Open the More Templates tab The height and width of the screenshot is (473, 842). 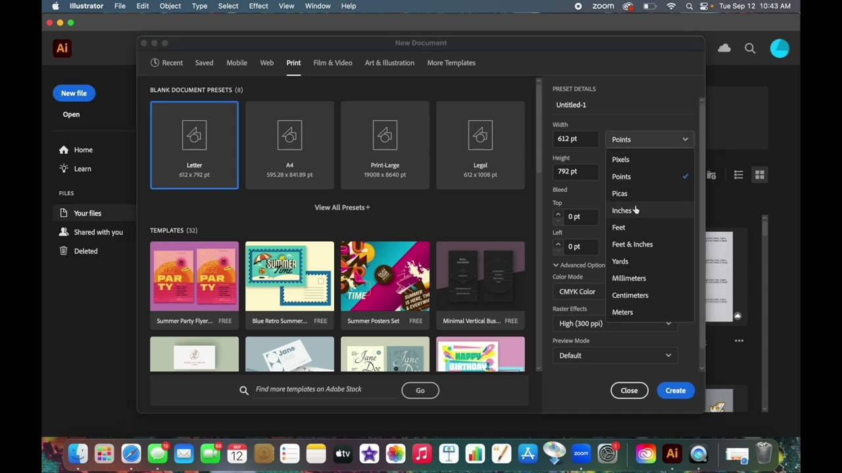point(451,63)
